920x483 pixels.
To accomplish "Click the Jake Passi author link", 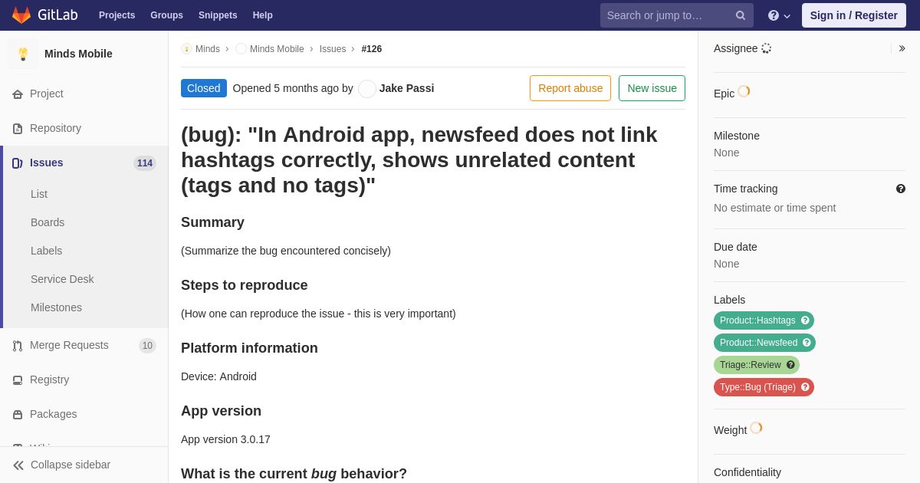I will 406,88.
